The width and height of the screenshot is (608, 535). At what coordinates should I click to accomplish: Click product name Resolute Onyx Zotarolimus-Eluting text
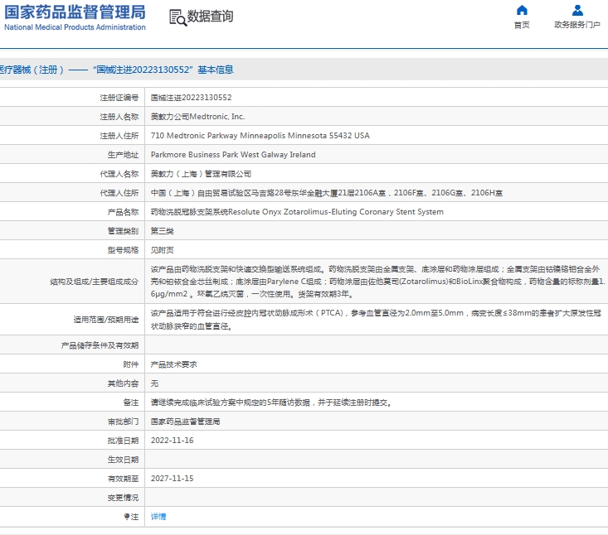[x=297, y=212]
